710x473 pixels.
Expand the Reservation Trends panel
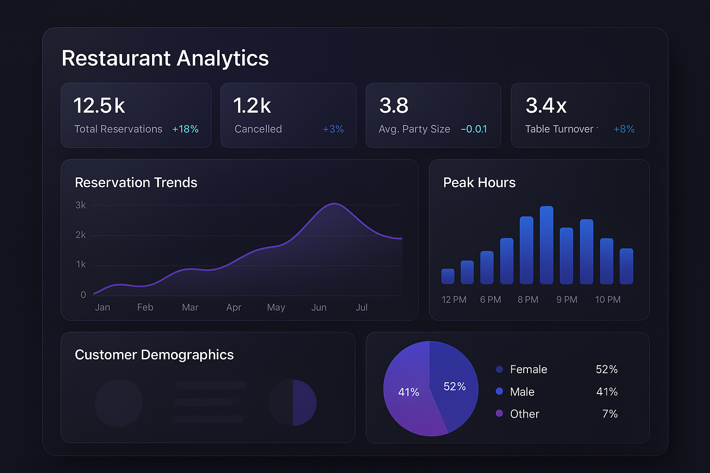tap(239, 239)
